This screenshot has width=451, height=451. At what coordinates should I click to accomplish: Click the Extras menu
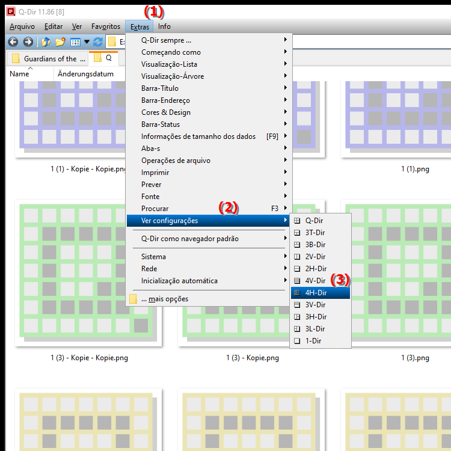click(140, 26)
